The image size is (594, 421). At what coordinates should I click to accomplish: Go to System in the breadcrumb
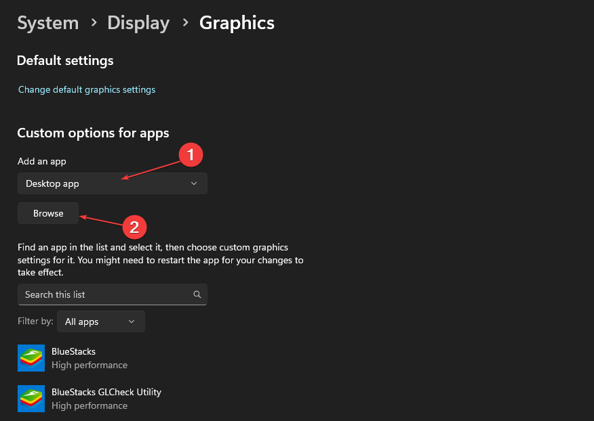(47, 22)
